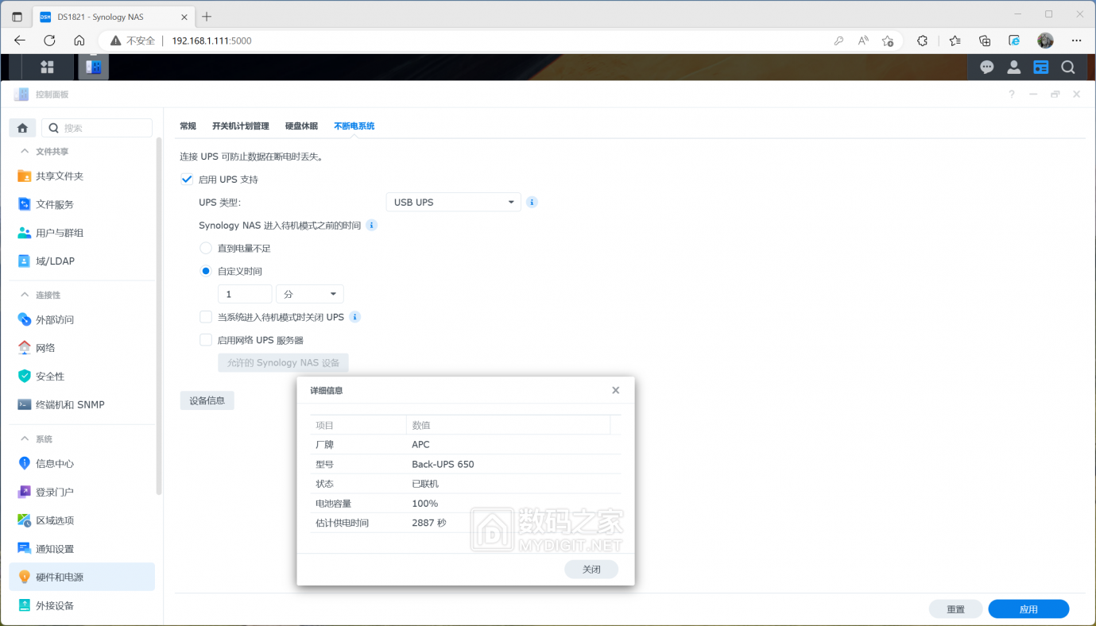The height and width of the screenshot is (626, 1096).
Task: Collapse File Sharing (文件共享) section
Action: point(23,151)
